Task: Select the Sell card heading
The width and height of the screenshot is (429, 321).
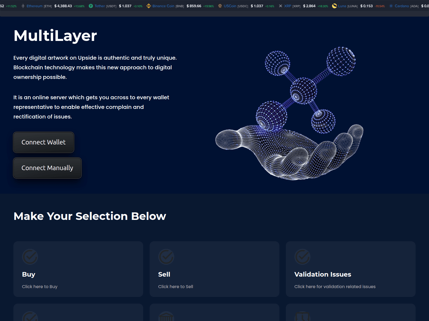Action: point(164,274)
